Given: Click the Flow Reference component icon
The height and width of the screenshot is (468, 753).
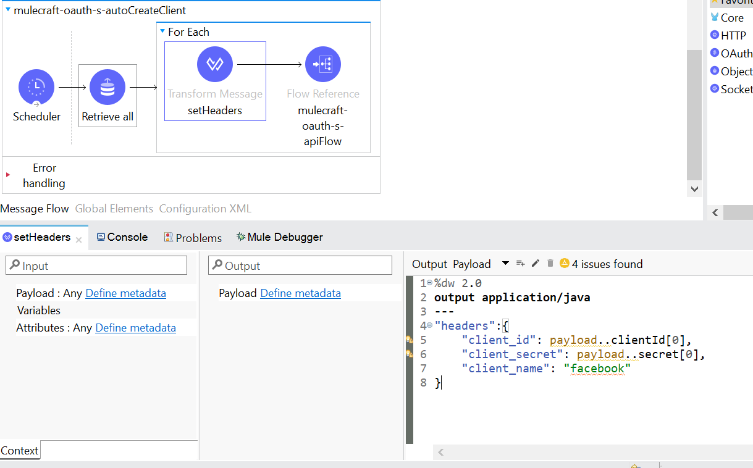Looking at the screenshot, I should click(x=322, y=64).
